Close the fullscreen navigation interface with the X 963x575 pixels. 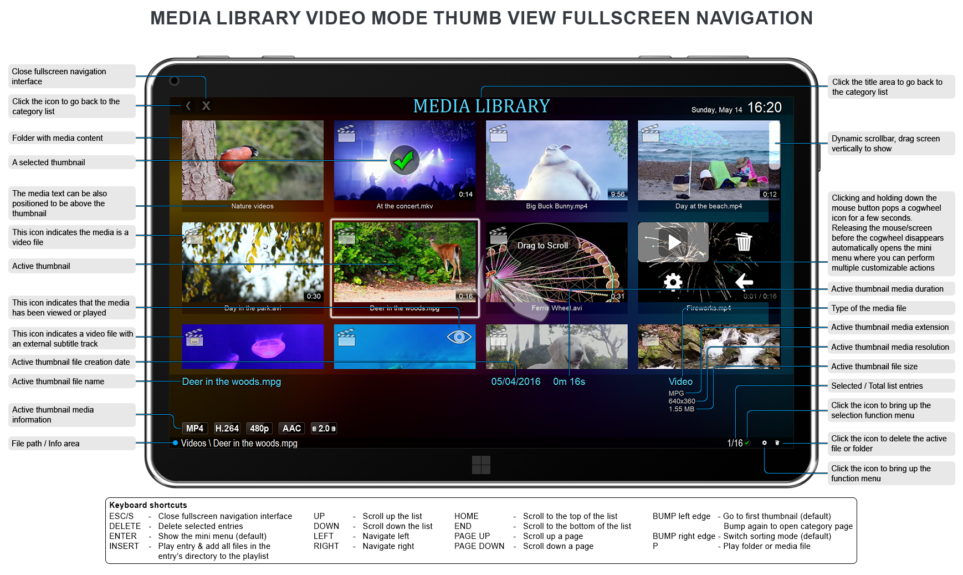206,105
